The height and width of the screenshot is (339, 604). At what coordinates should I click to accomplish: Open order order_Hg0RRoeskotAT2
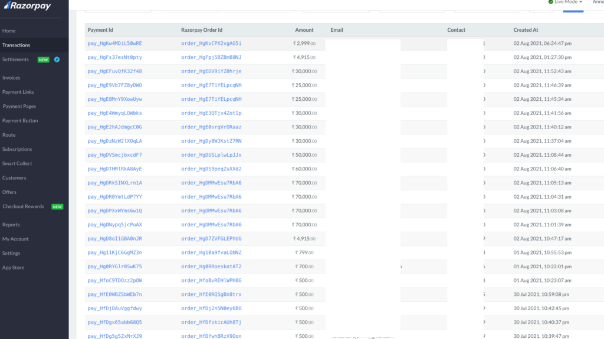(211, 266)
